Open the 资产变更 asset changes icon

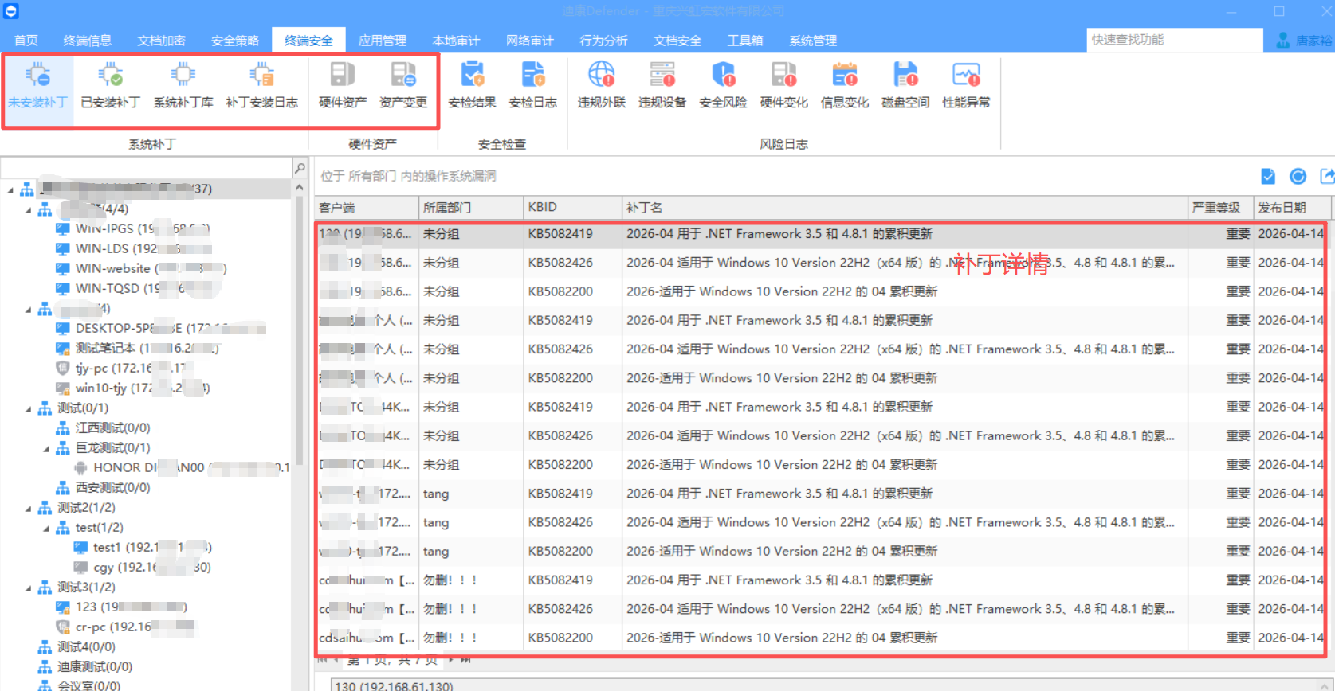(x=403, y=86)
